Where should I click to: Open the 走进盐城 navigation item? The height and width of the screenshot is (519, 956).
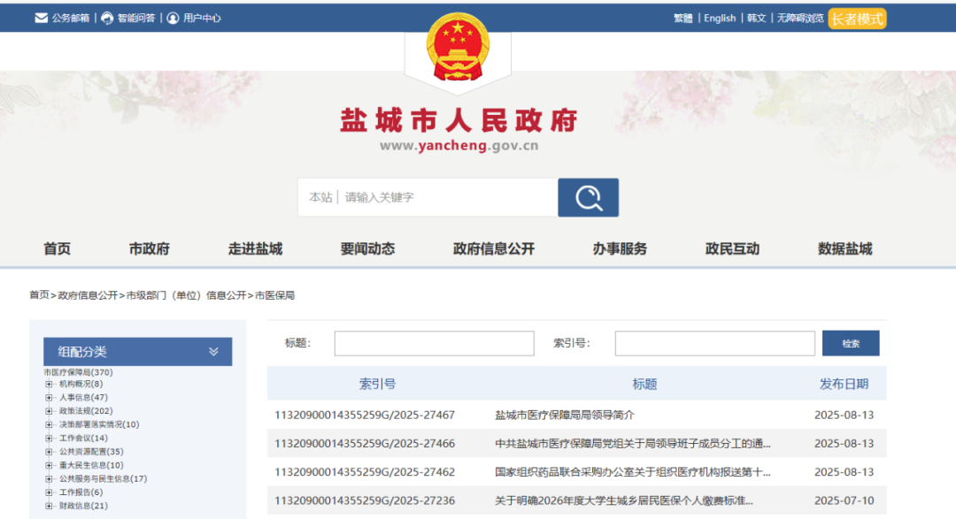pos(255,248)
